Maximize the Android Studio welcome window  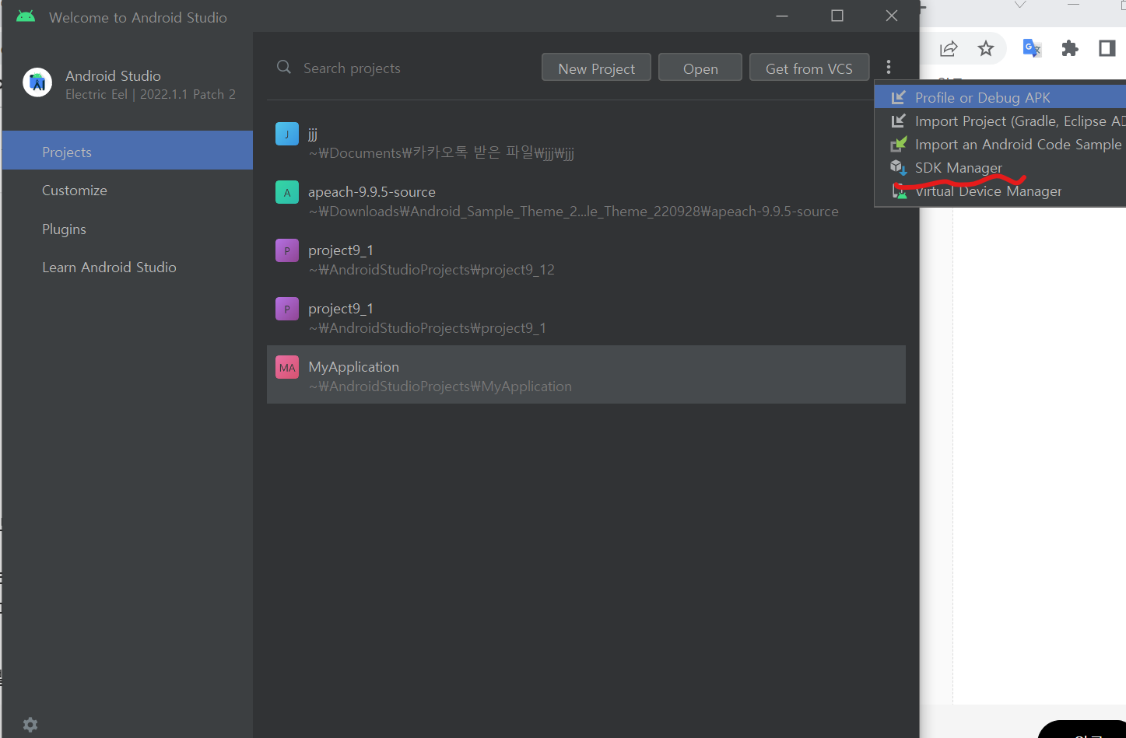point(837,16)
